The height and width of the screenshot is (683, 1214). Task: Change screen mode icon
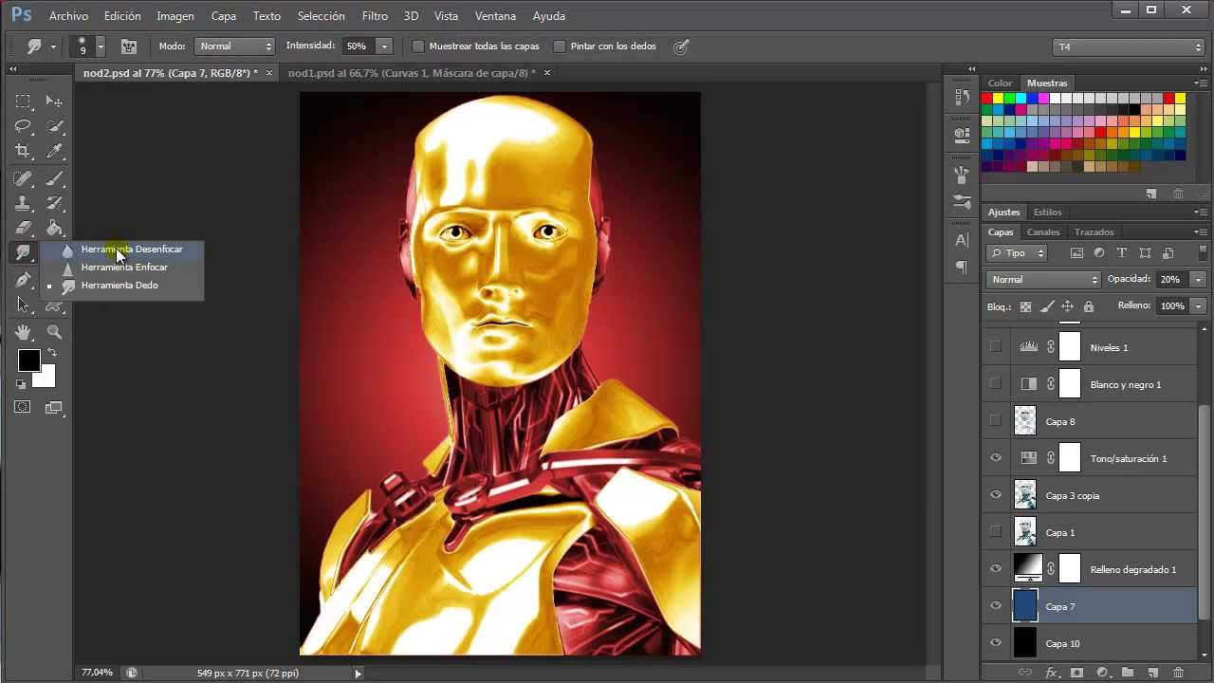(54, 408)
